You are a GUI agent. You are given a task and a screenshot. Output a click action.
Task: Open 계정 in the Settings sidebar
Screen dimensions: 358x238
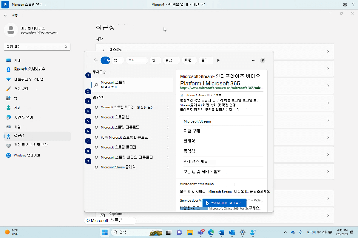[x=37, y=108]
